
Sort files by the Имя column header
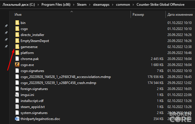(18, 15)
